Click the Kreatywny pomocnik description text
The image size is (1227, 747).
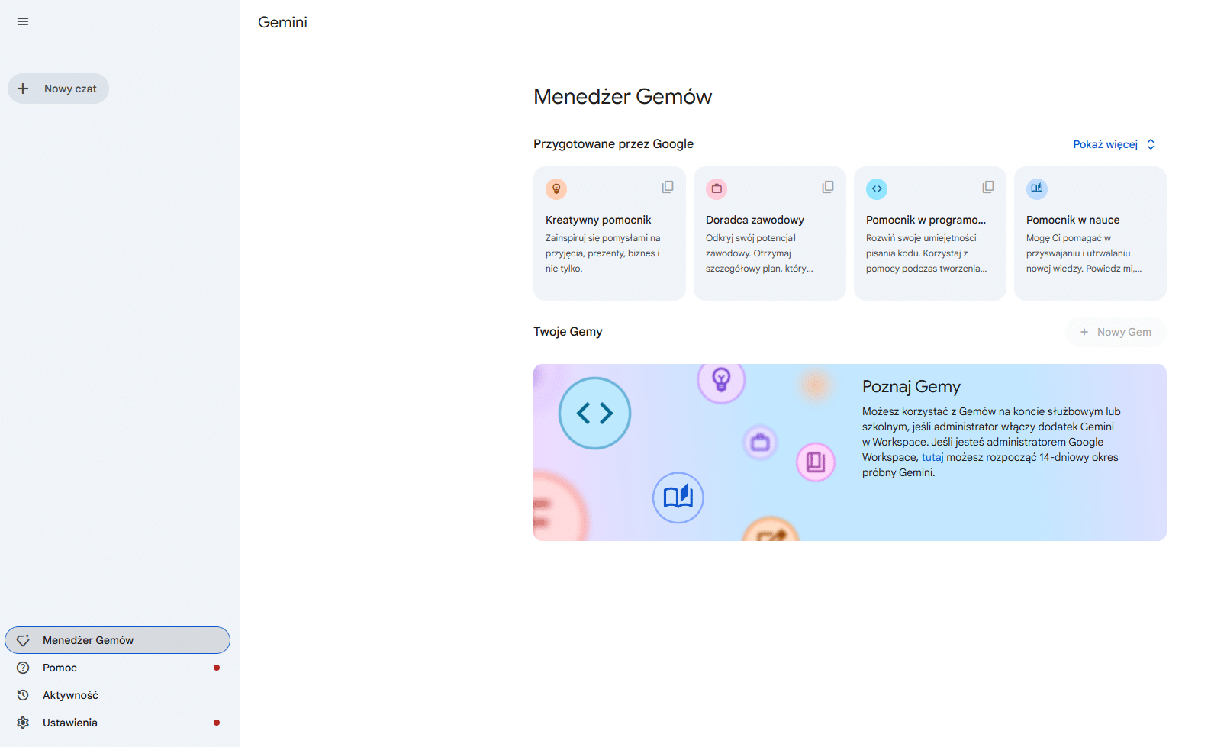click(603, 253)
